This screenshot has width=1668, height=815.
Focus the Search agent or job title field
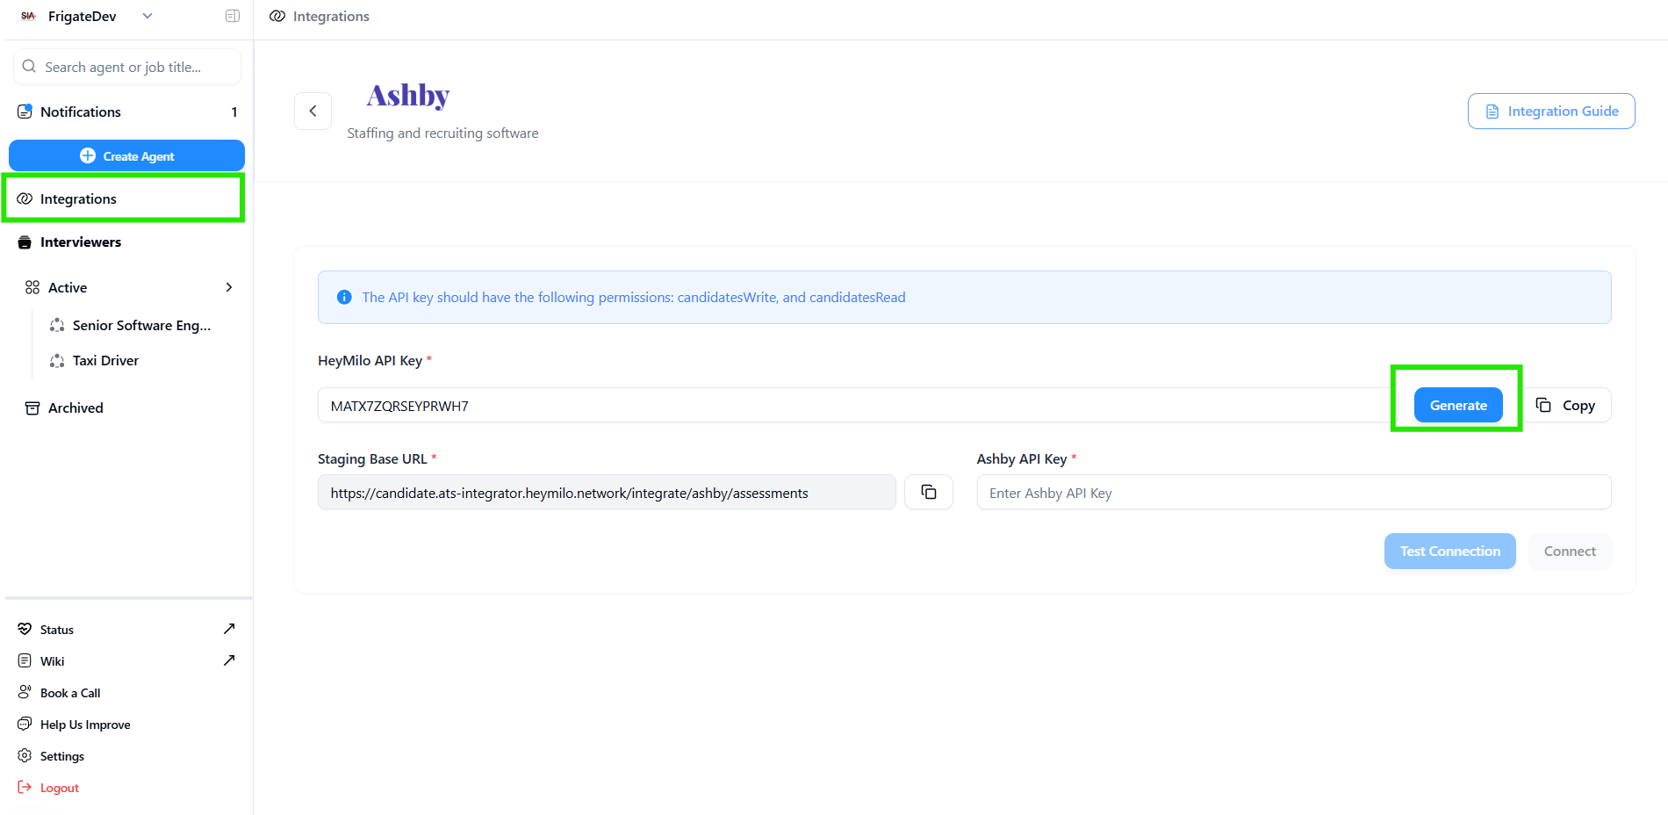pyautogui.click(x=127, y=67)
